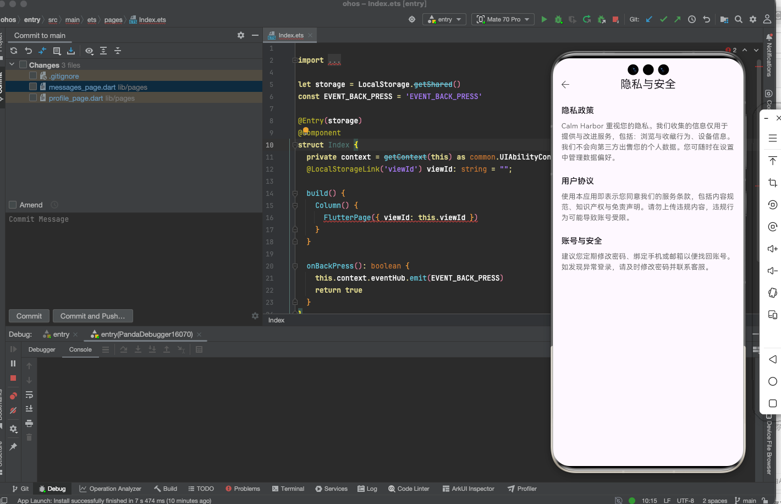
Task: Open the ArkUI Inspector tool window
Action: (468, 489)
